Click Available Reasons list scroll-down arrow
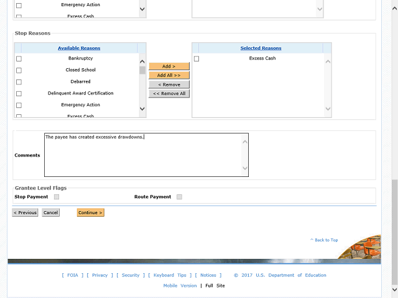The width and height of the screenshot is (398, 298). click(142, 109)
